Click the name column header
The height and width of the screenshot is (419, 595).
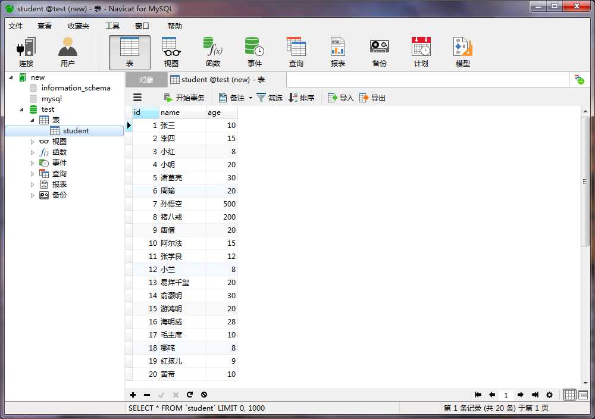point(183,112)
